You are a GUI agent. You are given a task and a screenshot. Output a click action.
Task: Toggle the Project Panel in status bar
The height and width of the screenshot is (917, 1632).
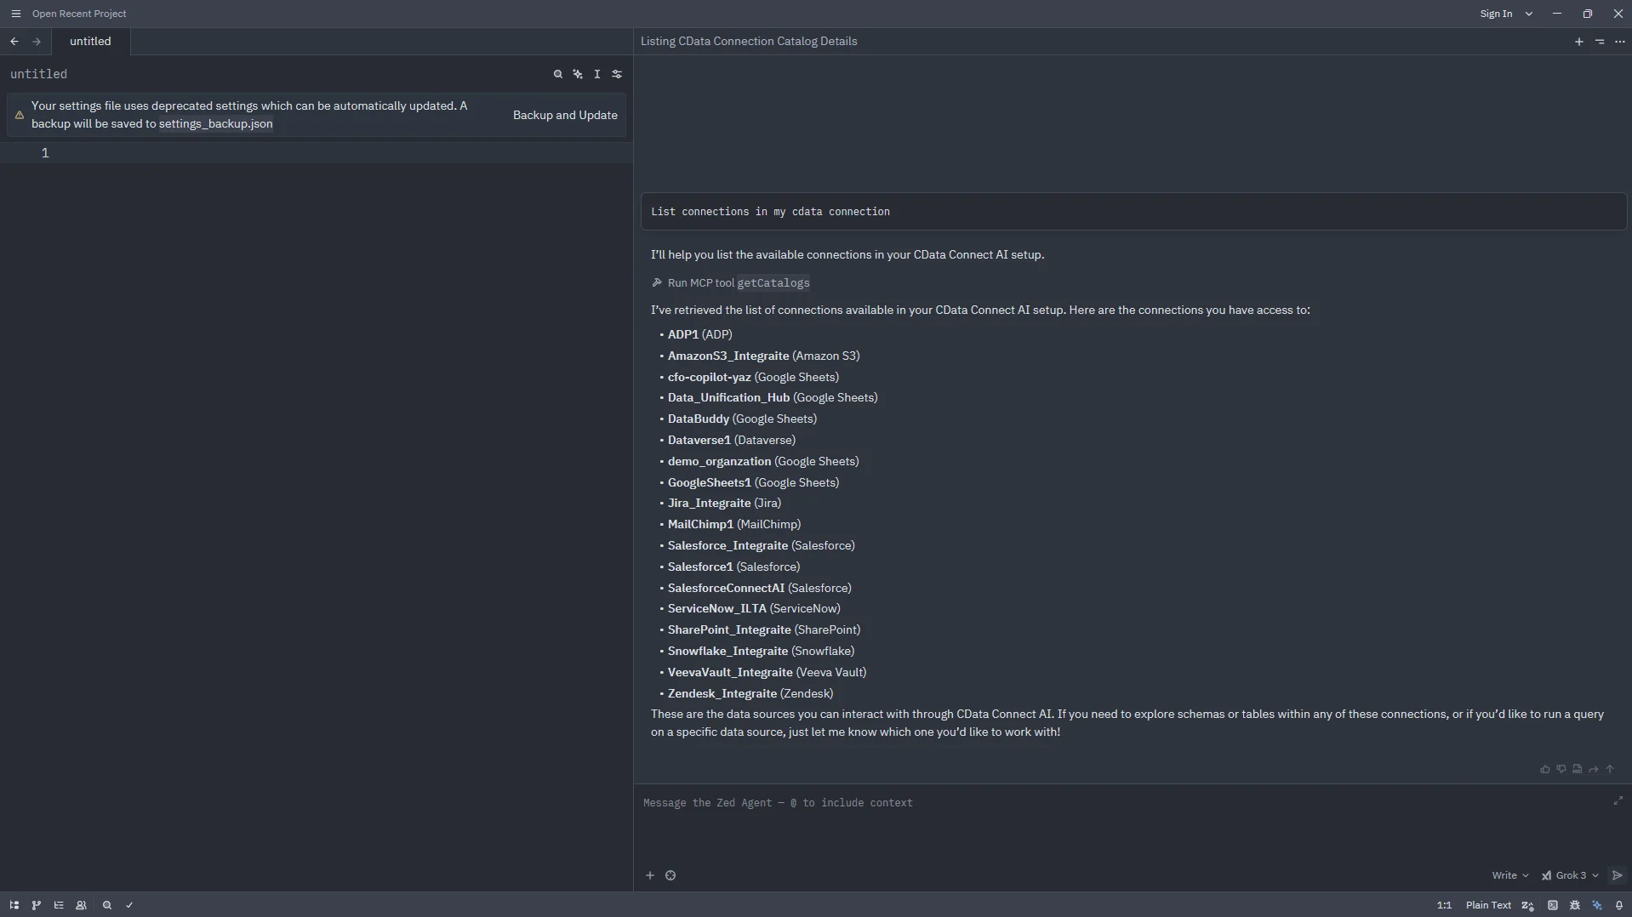pyautogui.click(x=14, y=905)
